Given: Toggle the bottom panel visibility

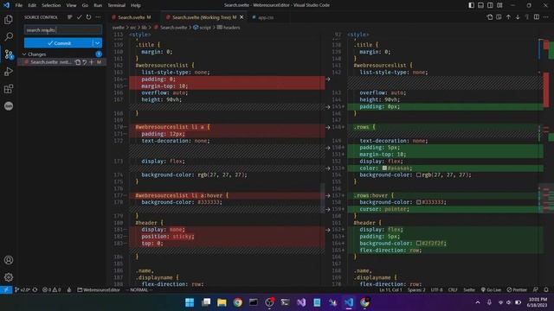Looking at the screenshot, I should 481,5.
